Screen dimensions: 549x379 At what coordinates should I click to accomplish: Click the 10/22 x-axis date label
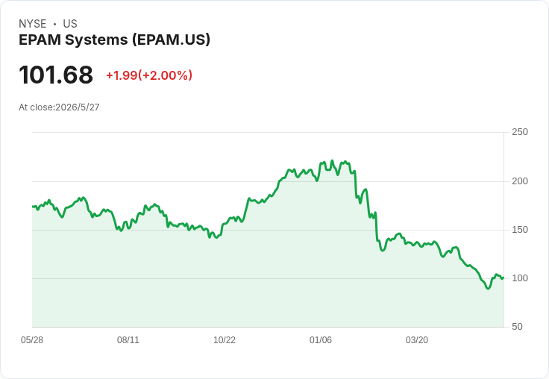click(x=225, y=340)
